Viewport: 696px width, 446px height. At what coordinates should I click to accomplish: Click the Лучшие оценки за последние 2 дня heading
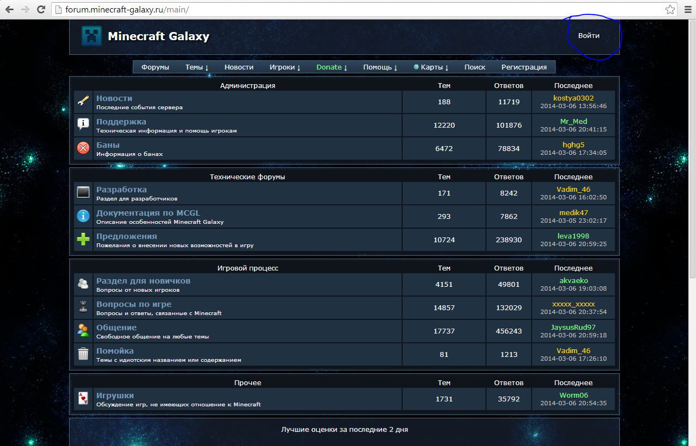click(344, 430)
